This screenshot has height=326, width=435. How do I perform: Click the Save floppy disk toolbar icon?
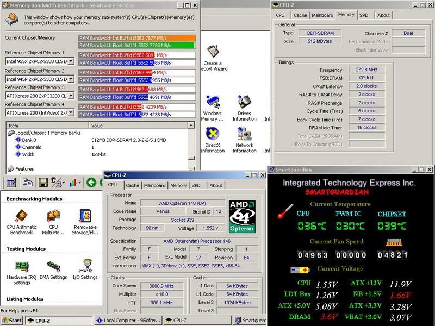coord(43,183)
